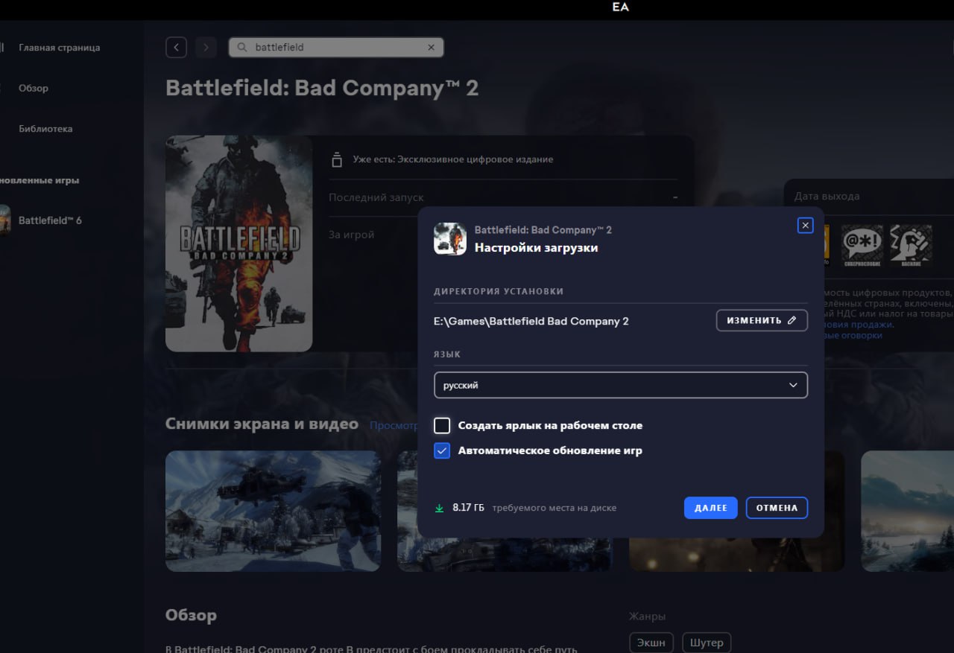Open the language dropdown set to русский

[x=620, y=386]
